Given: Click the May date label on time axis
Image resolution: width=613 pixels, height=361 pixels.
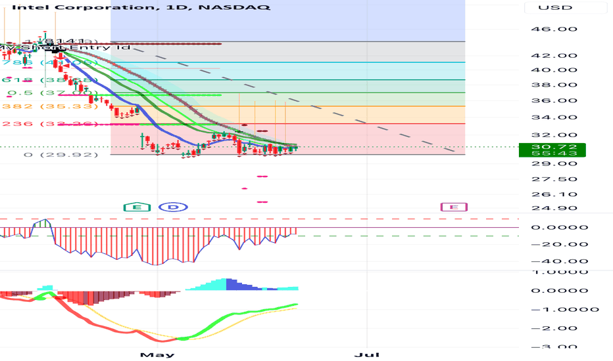Looking at the screenshot, I should click(157, 354).
